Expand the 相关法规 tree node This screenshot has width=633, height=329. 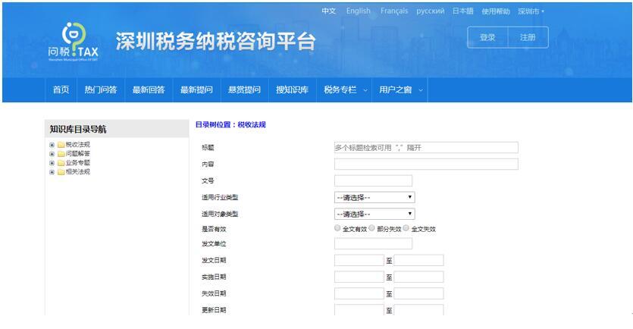click(x=52, y=172)
